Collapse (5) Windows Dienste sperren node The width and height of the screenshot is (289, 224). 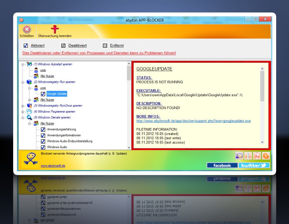pos(23,118)
